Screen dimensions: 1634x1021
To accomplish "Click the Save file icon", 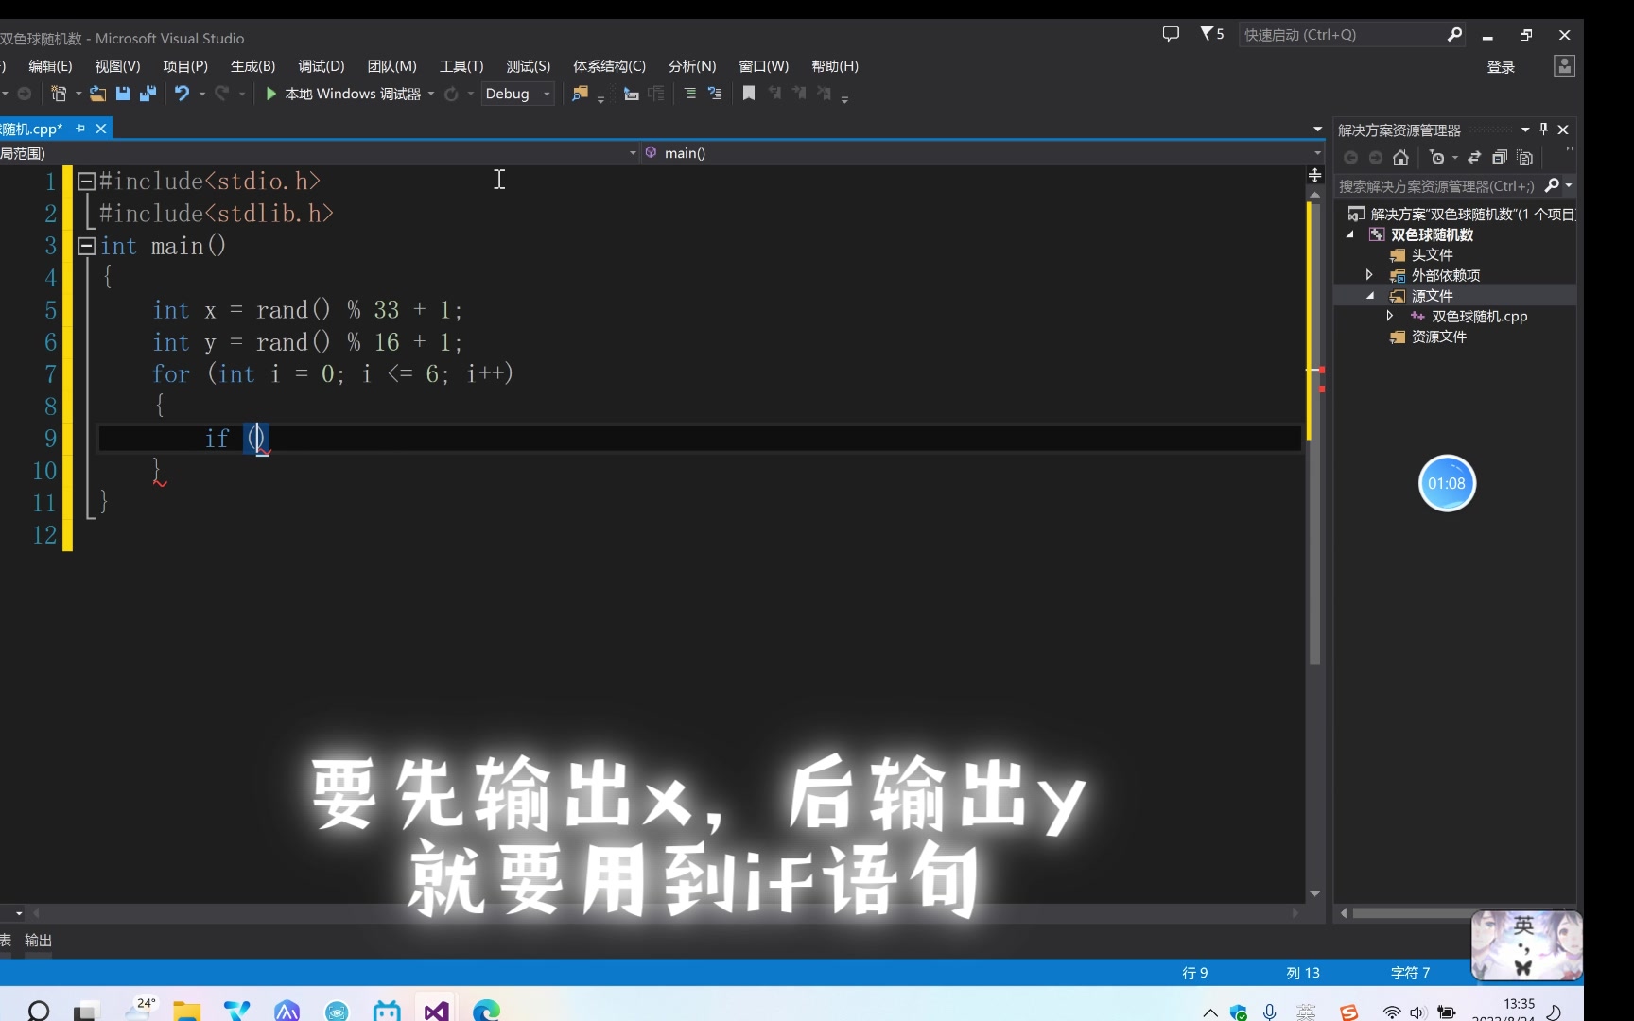I will click(x=123, y=94).
